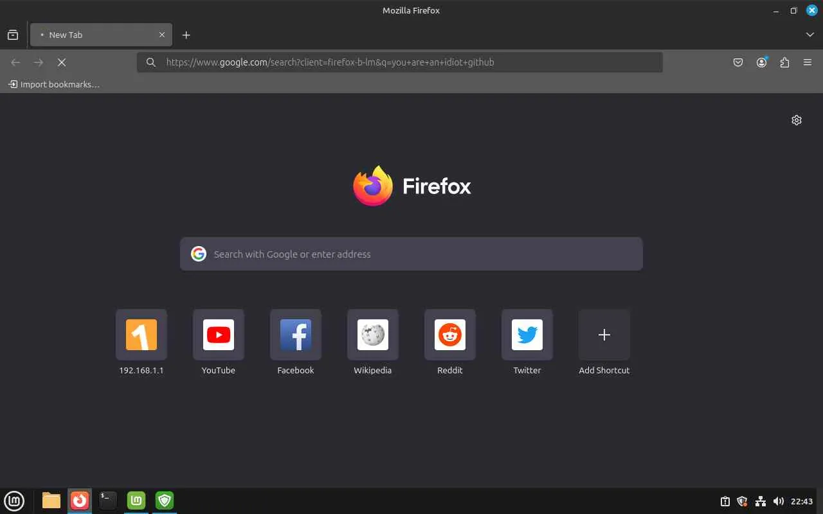This screenshot has height=514, width=823.
Task: Click the search magnifier icon in address bar
Action: pyautogui.click(x=151, y=62)
